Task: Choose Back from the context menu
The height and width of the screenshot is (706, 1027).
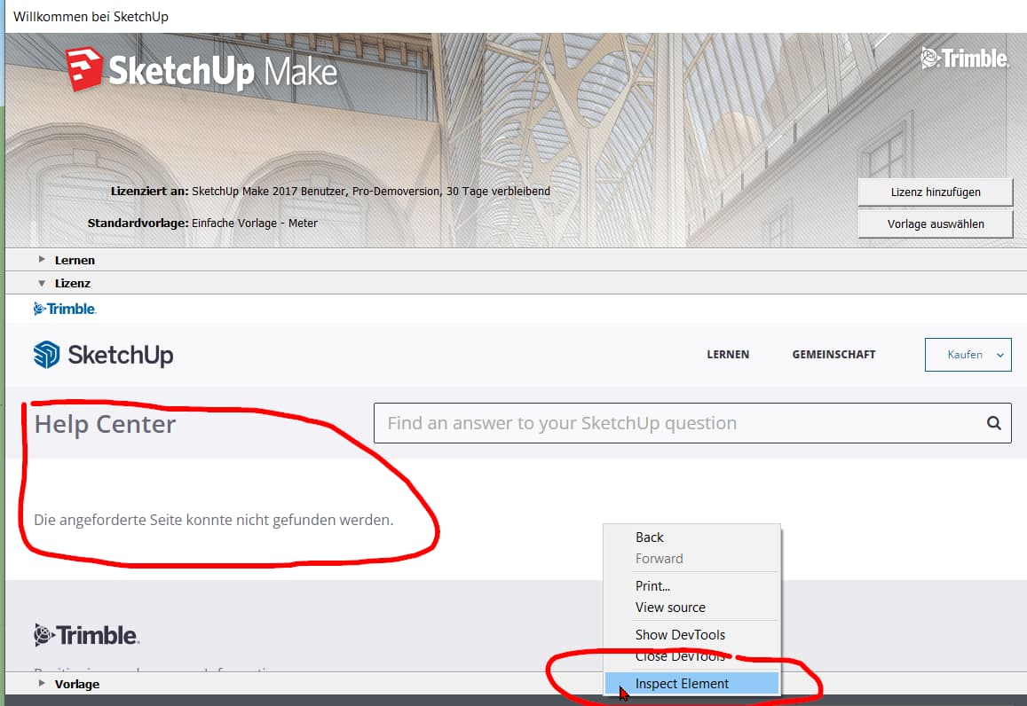Action: pos(691,537)
